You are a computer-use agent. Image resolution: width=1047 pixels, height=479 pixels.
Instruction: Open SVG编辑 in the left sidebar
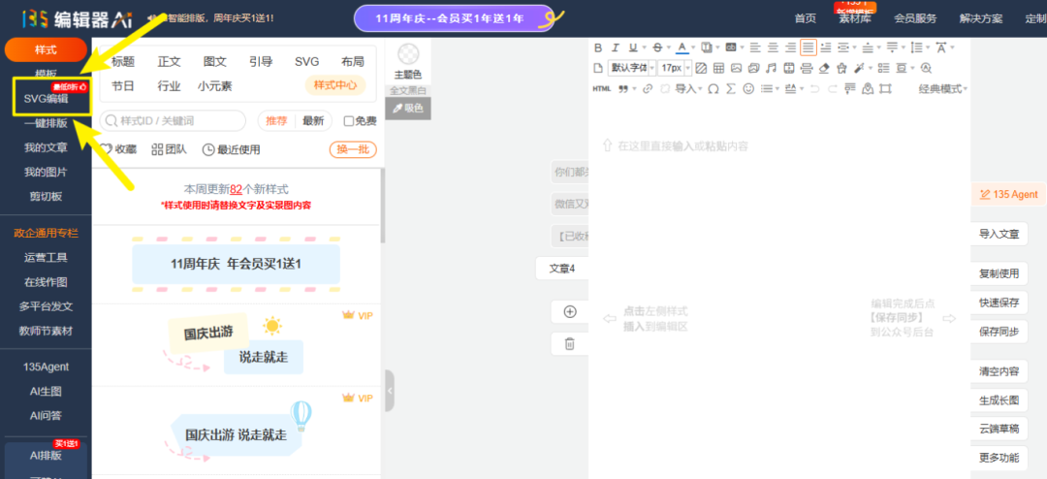[46, 99]
